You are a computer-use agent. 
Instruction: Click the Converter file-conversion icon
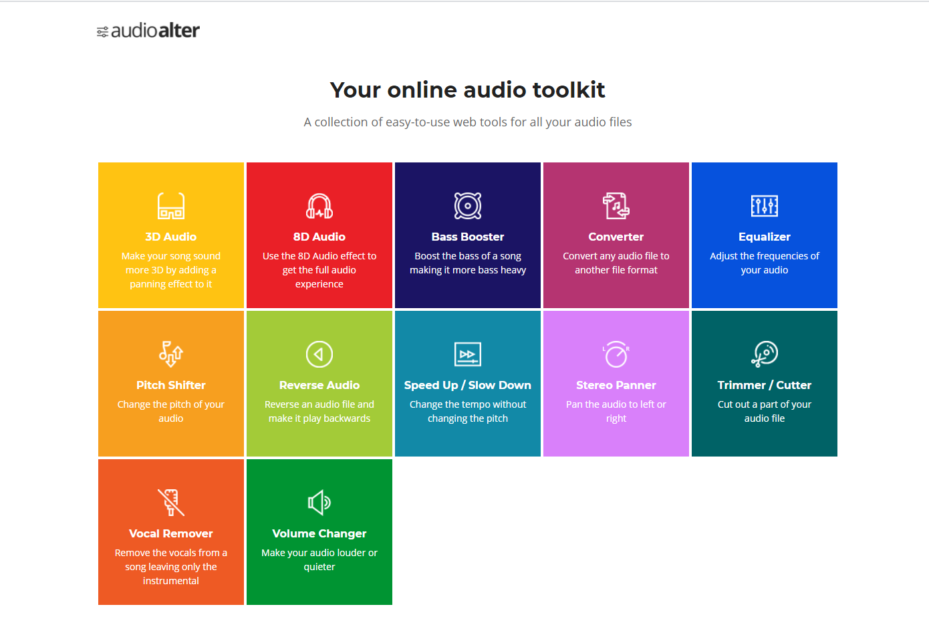point(616,206)
